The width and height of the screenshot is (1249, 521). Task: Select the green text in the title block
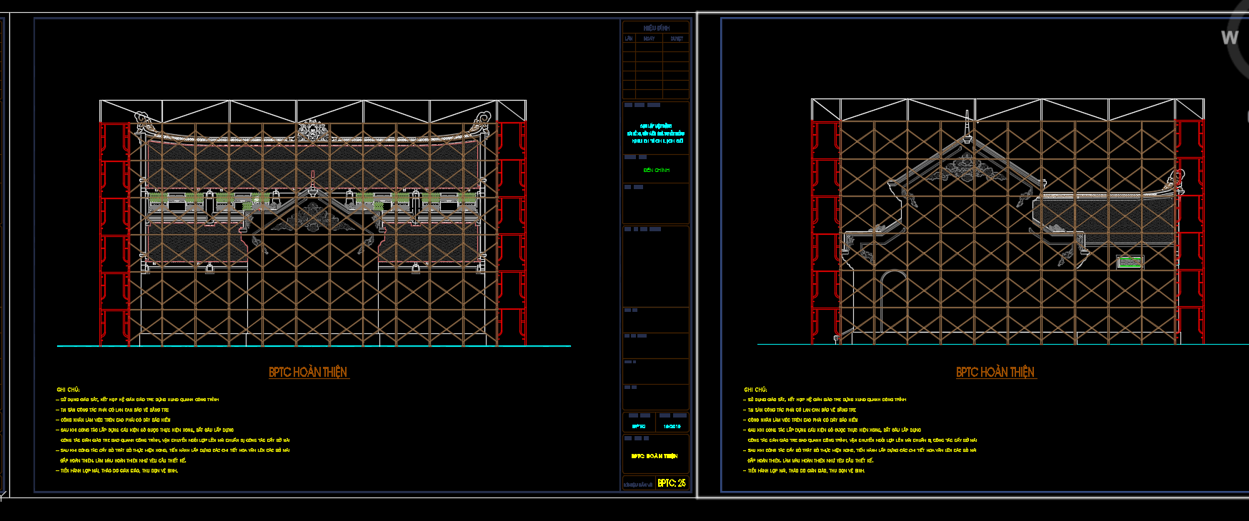657,171
